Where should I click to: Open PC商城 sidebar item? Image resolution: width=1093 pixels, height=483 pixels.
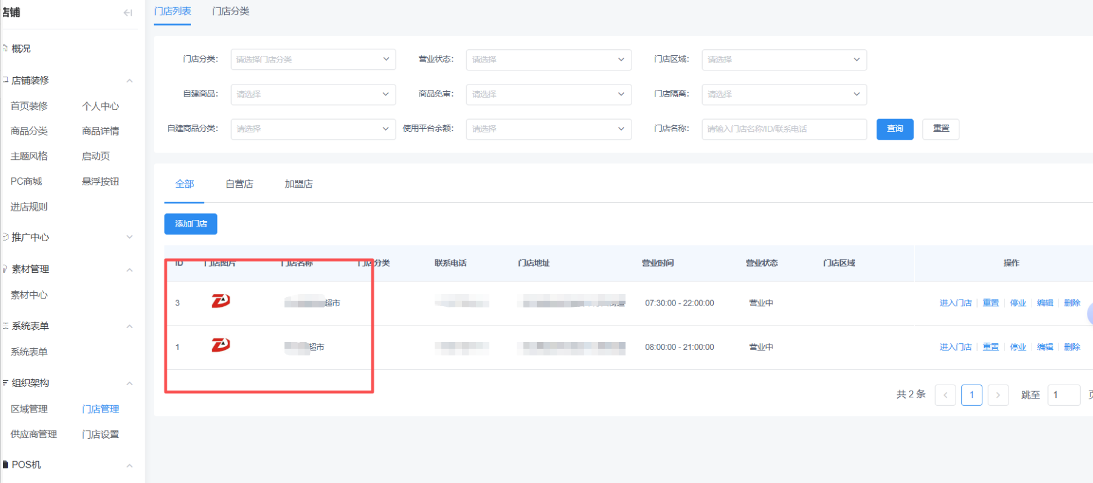[x=26, y=182]
